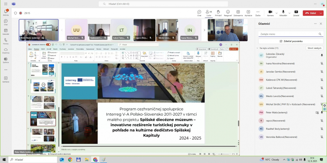Click the Raise hand (Prihlásiť) icon
Viewport: 327px width, 163px height.
[218, 12]
